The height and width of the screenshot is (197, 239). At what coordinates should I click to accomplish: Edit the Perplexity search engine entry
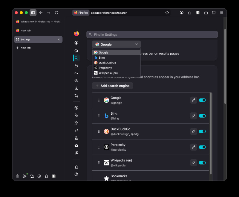tap(194, 147)
